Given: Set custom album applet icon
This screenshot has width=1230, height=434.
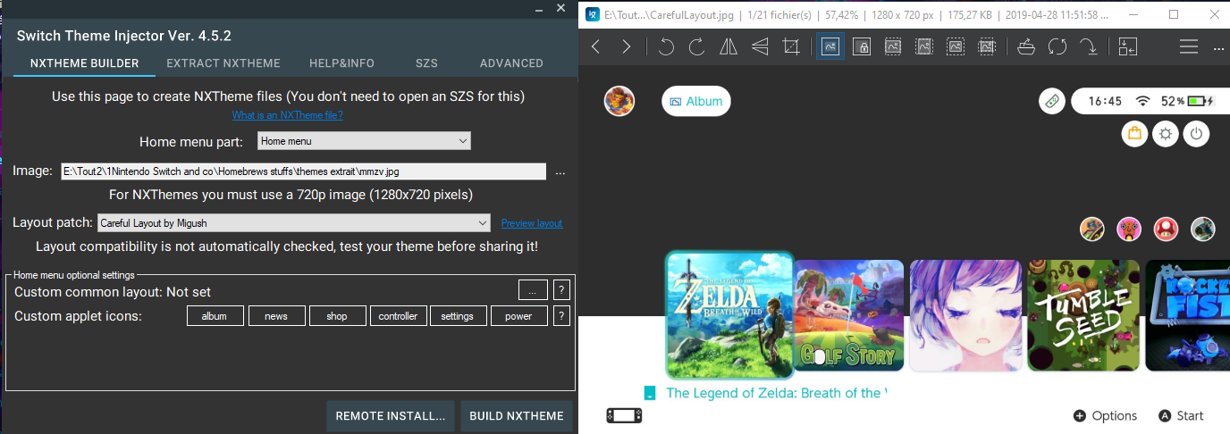Looking at the screenshot, I should point(215,316).
